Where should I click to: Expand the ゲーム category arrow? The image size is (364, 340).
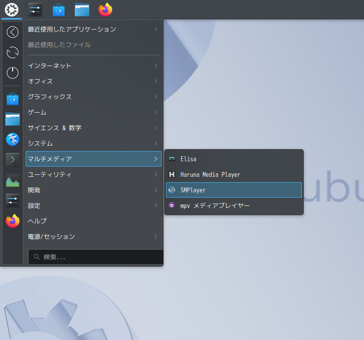(156, 112)
